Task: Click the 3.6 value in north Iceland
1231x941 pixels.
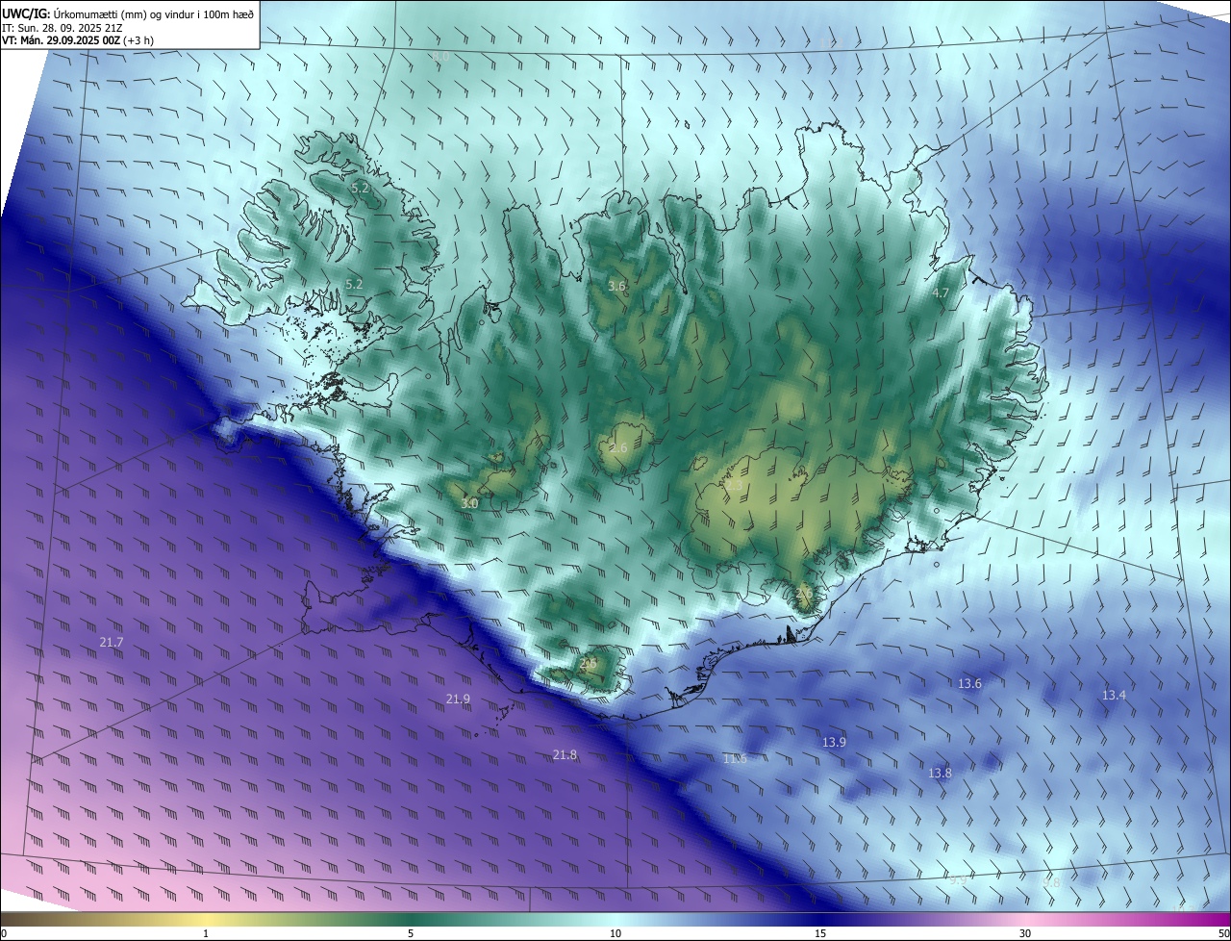Action: click(x=617, y=286)
